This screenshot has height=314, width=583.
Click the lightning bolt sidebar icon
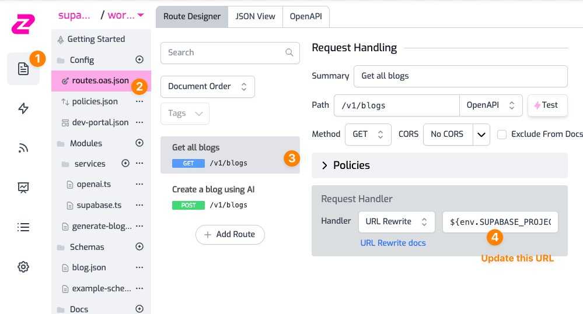(x=23, y=108)
